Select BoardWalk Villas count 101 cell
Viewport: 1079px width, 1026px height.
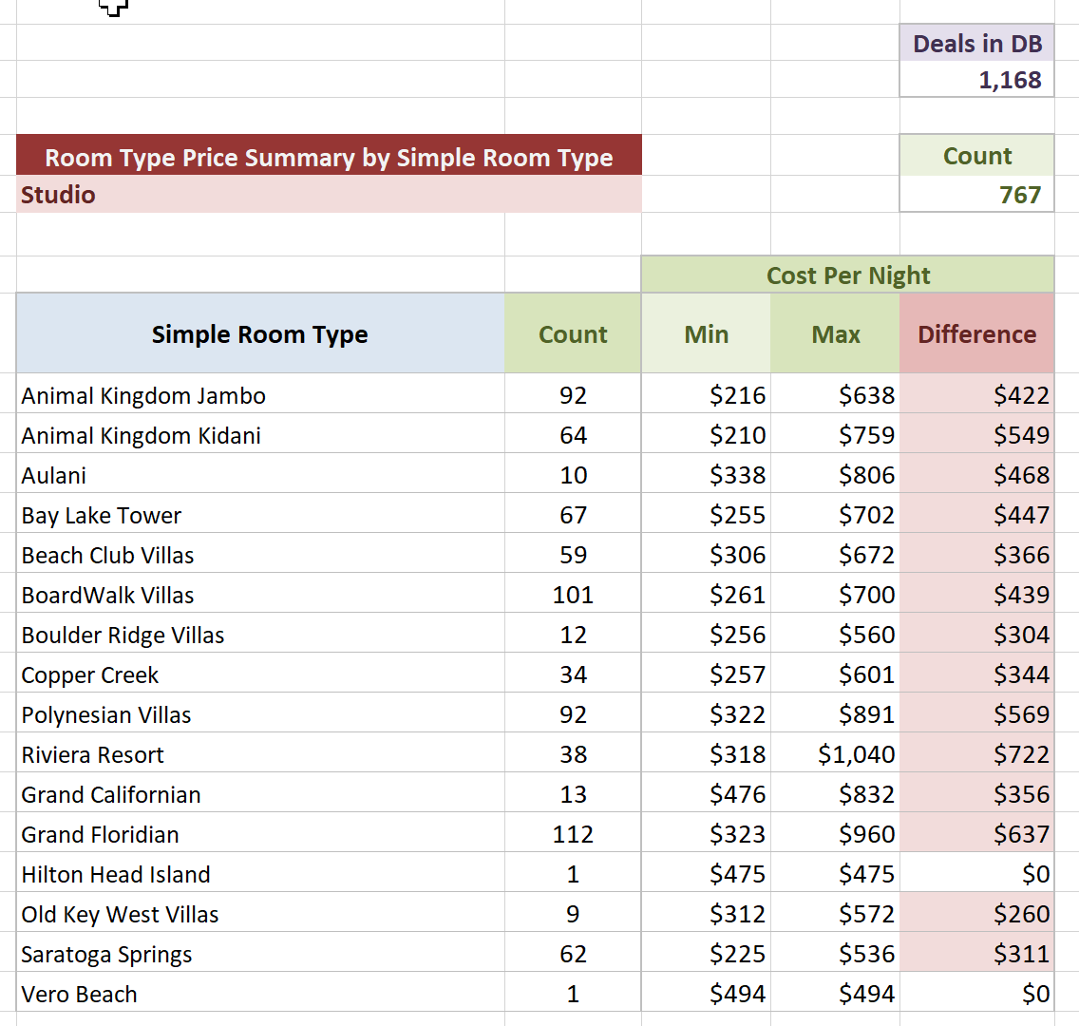[x=573, y=595]
